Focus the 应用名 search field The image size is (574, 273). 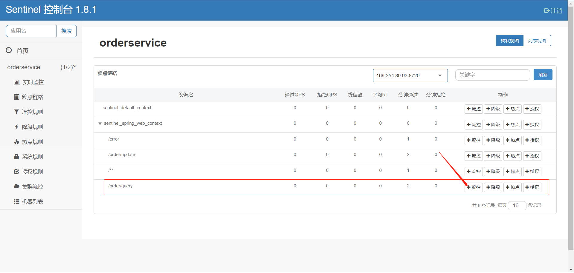pyautogui.click(x=31, y=31)
